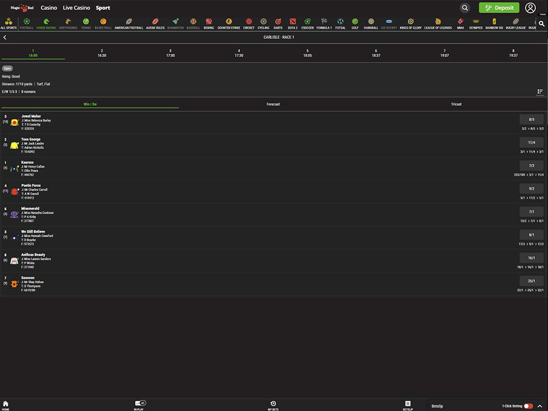The width and height of the screenshot is (548, 411).
Task: Pick Sassoon odds 25/1
Action: pyautogui.click(x=531, y=281)
